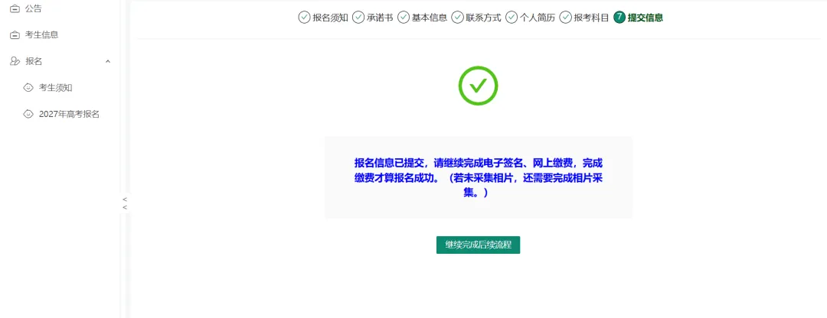Go to the 个人简历 step
The height and width of the screenshot is (318, 827).
pos(538,18)
